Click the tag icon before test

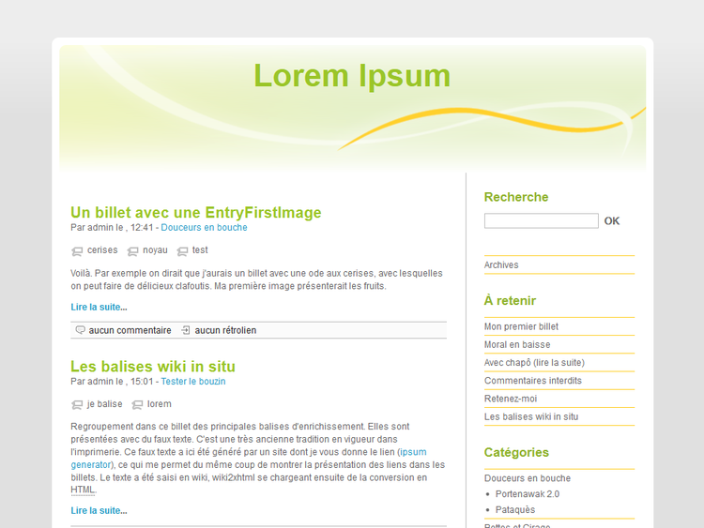tap(182, 251)
